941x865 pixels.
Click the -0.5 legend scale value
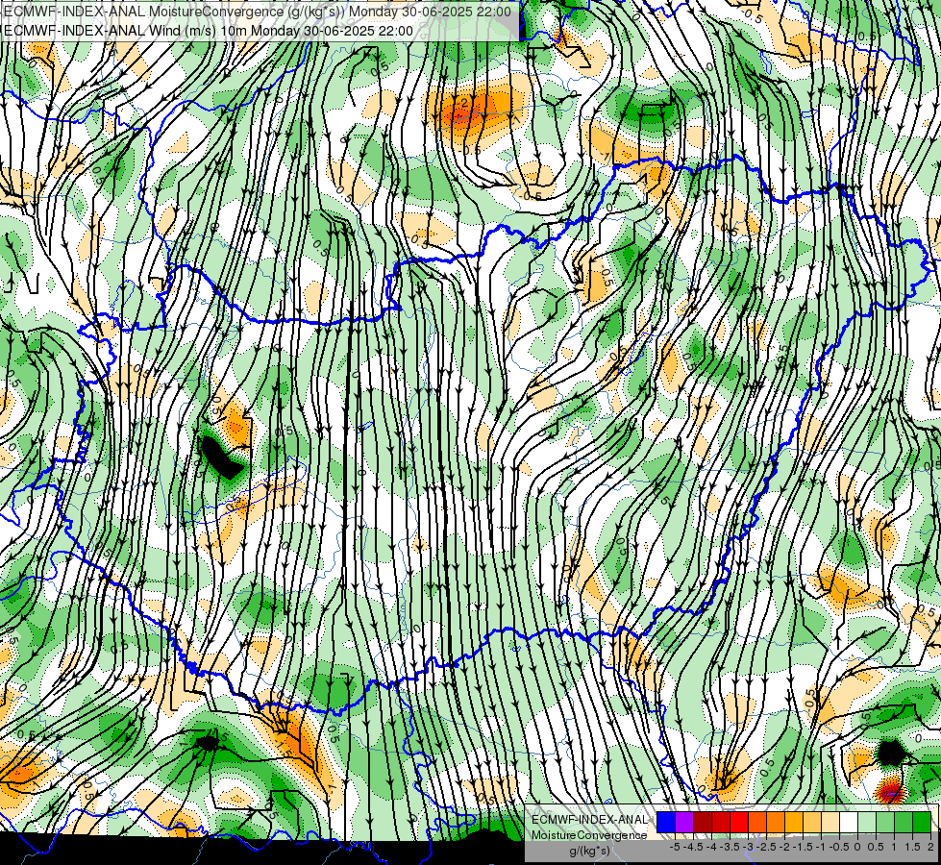(x=839, y=847)
